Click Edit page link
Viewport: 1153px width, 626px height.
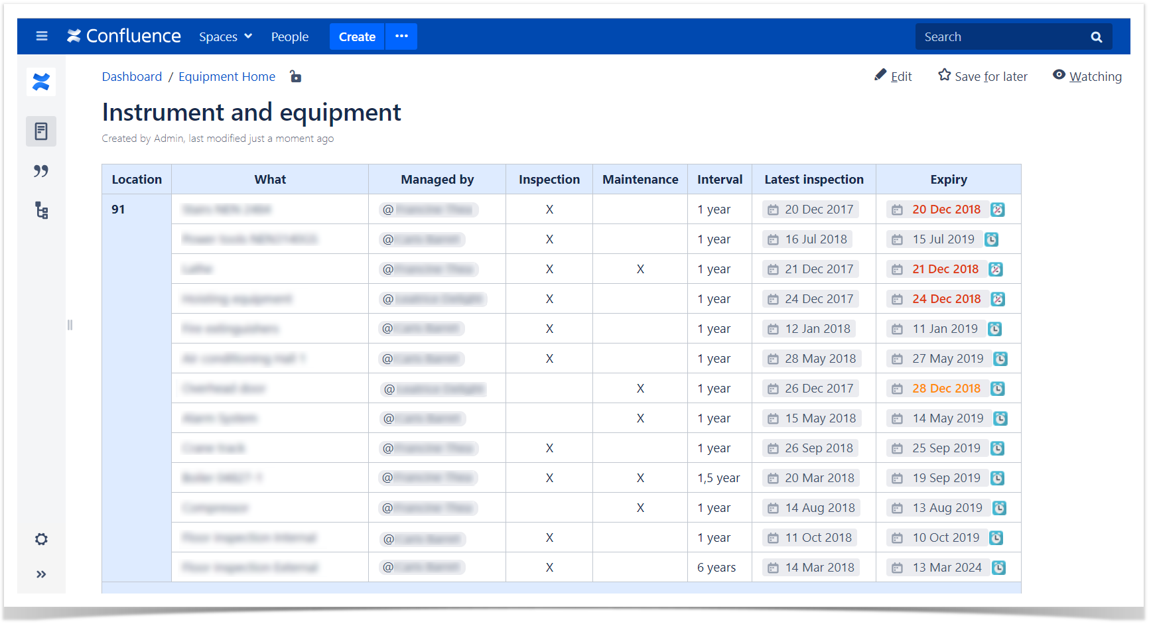pos(893,76)
